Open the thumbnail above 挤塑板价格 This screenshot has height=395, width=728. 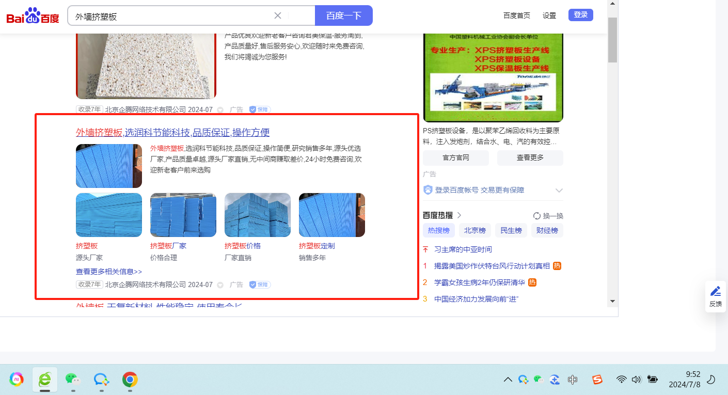[x=258, y=215]
